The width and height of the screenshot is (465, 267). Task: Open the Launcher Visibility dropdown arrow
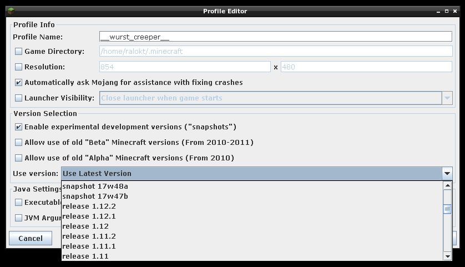[447, 98]
